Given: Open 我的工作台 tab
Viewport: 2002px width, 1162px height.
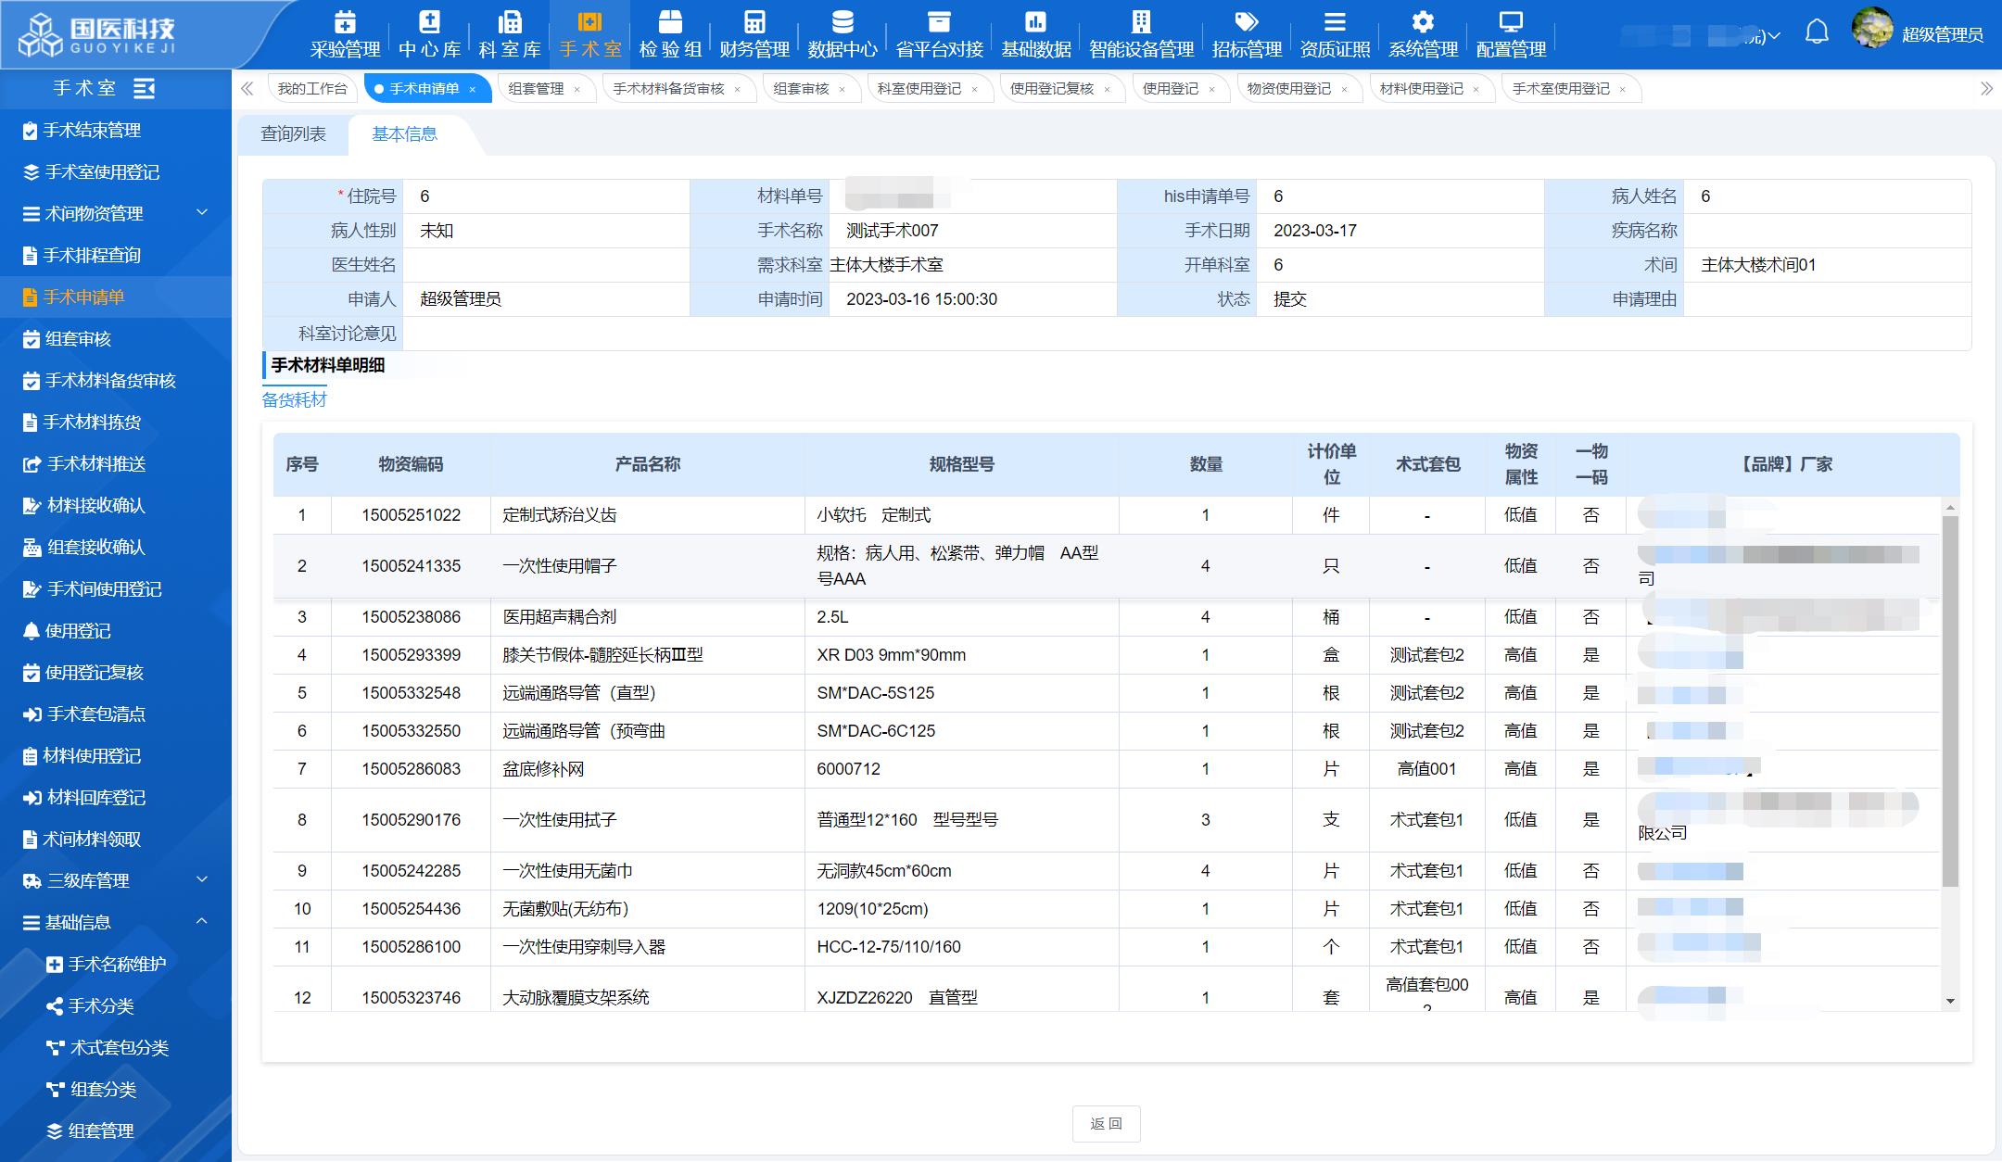Looking at the screenshot, I should pyautogui.click(x=312, y=89).
